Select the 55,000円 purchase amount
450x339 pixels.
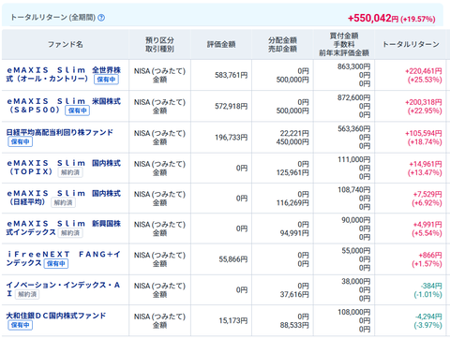click(356, 251)
